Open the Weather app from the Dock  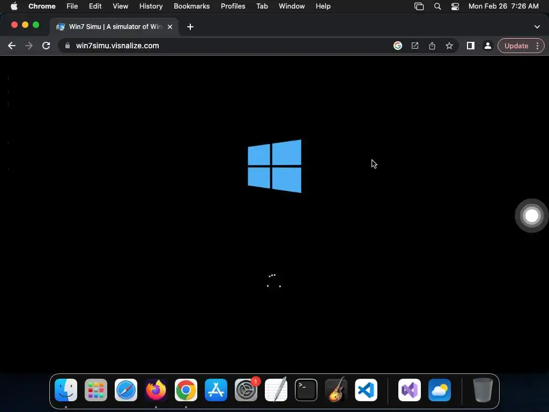coord(440,390)
